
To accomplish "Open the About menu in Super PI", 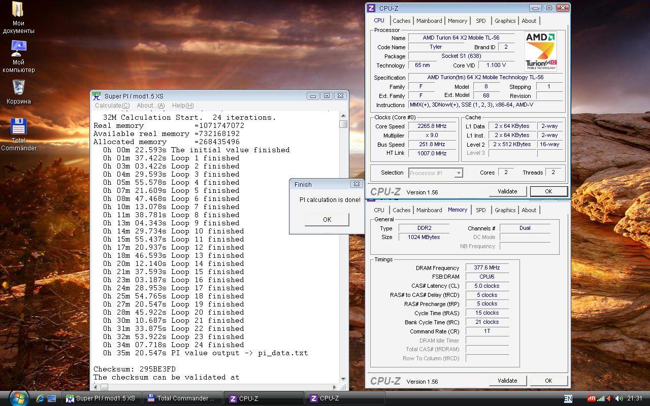I will click(x=151, y=106).
